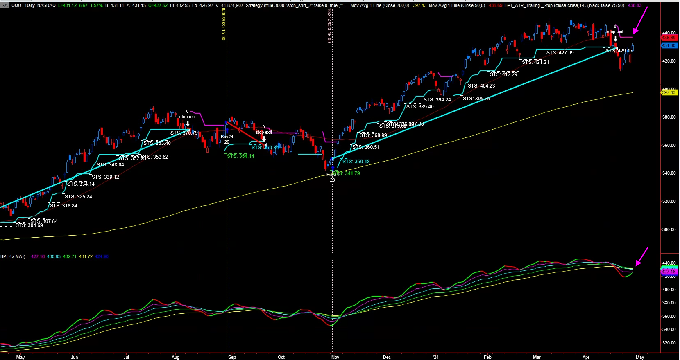Open the BPT_ATR_Trailing_Stop indicator label

564,5
